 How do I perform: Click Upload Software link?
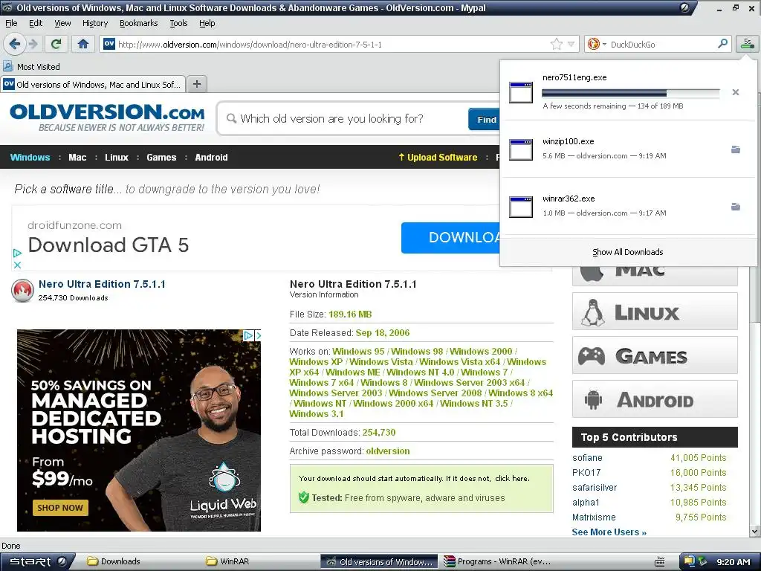point(438,158)
